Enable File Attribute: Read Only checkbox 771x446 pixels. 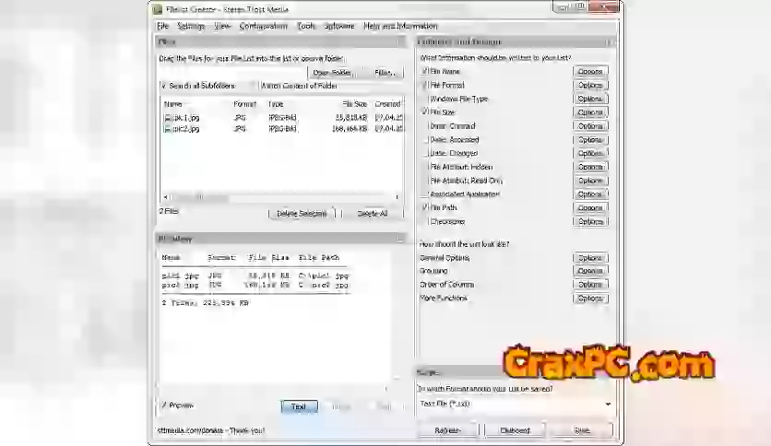point(425,181)
